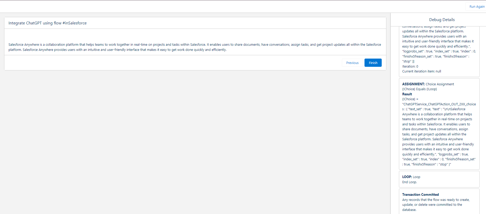486x214 pixels.
Task: Click 'Current iteration item: null' line
Action: (422, 71)
